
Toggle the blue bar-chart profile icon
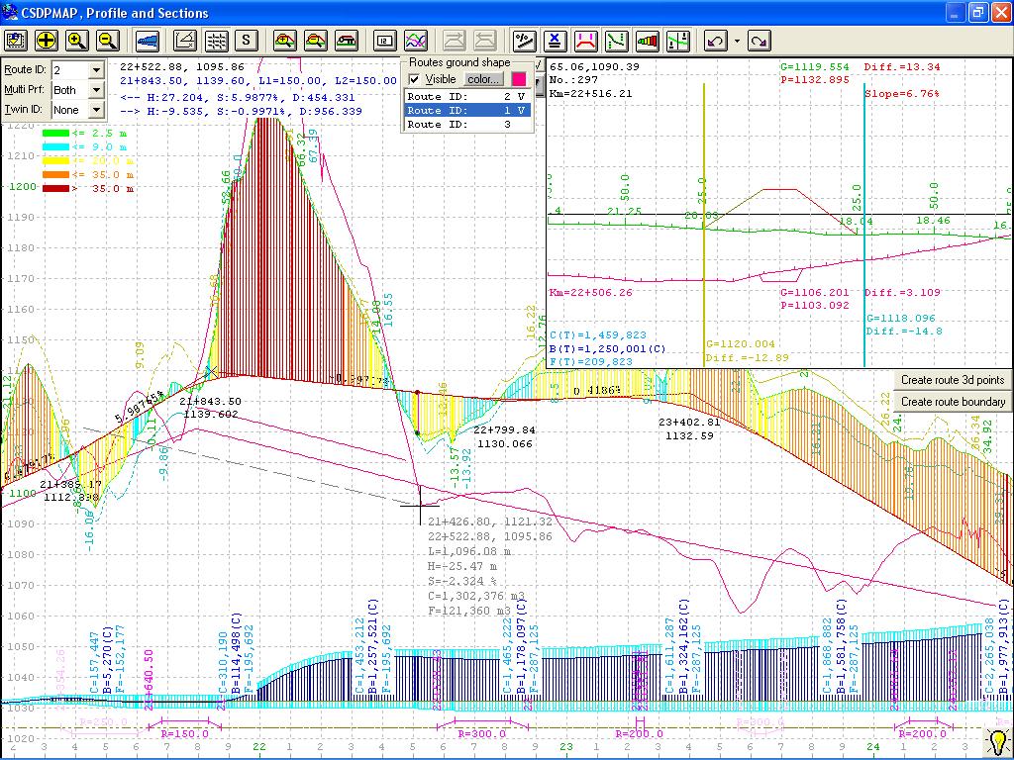pyautogui.click(x=149, y=41)
